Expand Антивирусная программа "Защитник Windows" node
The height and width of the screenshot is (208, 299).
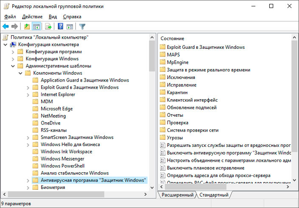click(x=28, y=180)
